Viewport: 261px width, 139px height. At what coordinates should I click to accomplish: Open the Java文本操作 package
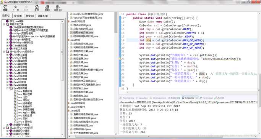point(78,107)
